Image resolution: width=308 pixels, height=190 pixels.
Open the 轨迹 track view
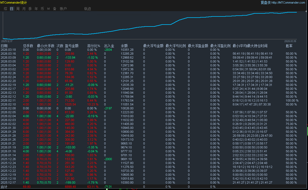point(87,9)
